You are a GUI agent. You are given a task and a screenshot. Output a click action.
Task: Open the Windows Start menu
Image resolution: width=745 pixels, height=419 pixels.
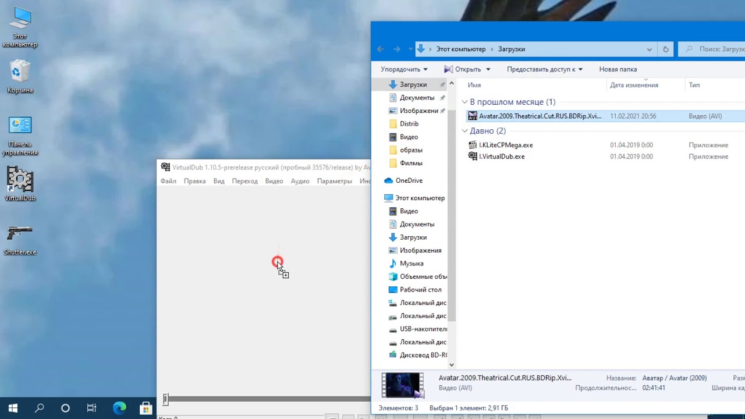click(x=13, y=408)
